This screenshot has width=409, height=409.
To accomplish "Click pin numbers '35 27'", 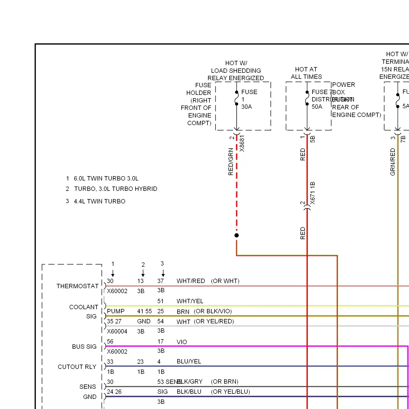I will 114,321.
